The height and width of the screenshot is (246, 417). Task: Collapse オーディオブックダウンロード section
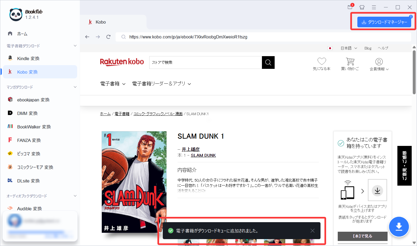(75, 196)
